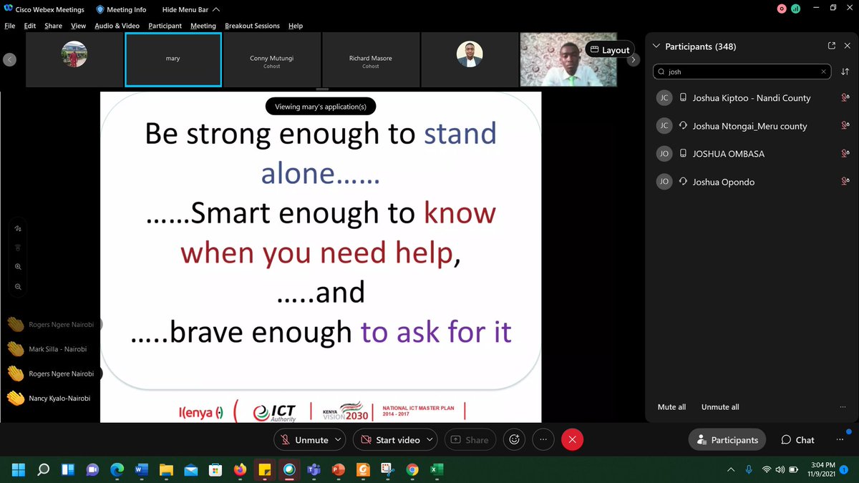Toggle muted mic for Joshua Ntongai_Meru county
The width and height of the screenshot is (859, 483).
(x=845, y=126)
